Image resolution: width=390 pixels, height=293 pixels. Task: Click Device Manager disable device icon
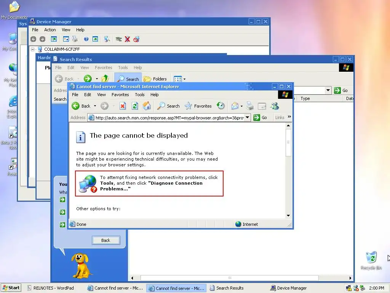[x=136, y=39]
